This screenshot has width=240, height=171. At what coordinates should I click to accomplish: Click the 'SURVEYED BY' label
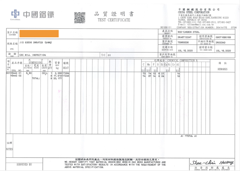tap(24, 165)
